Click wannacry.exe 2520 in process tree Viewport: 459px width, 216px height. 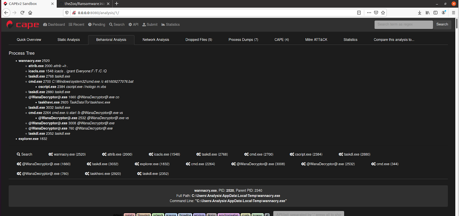(34, 61)
